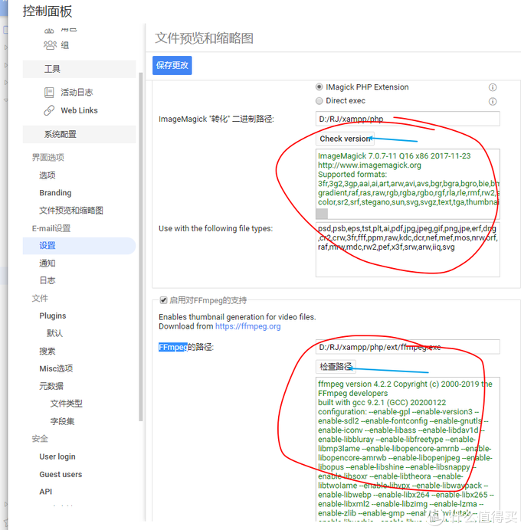Click E-mail设置 group label

click(x=51, y=228)
